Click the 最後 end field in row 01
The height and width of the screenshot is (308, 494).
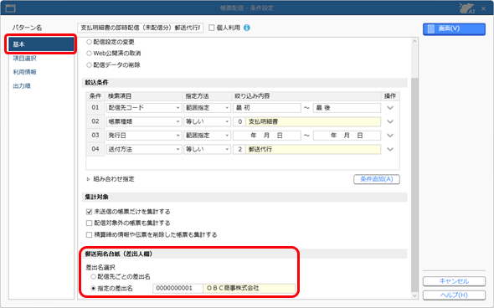pos(347,108)
